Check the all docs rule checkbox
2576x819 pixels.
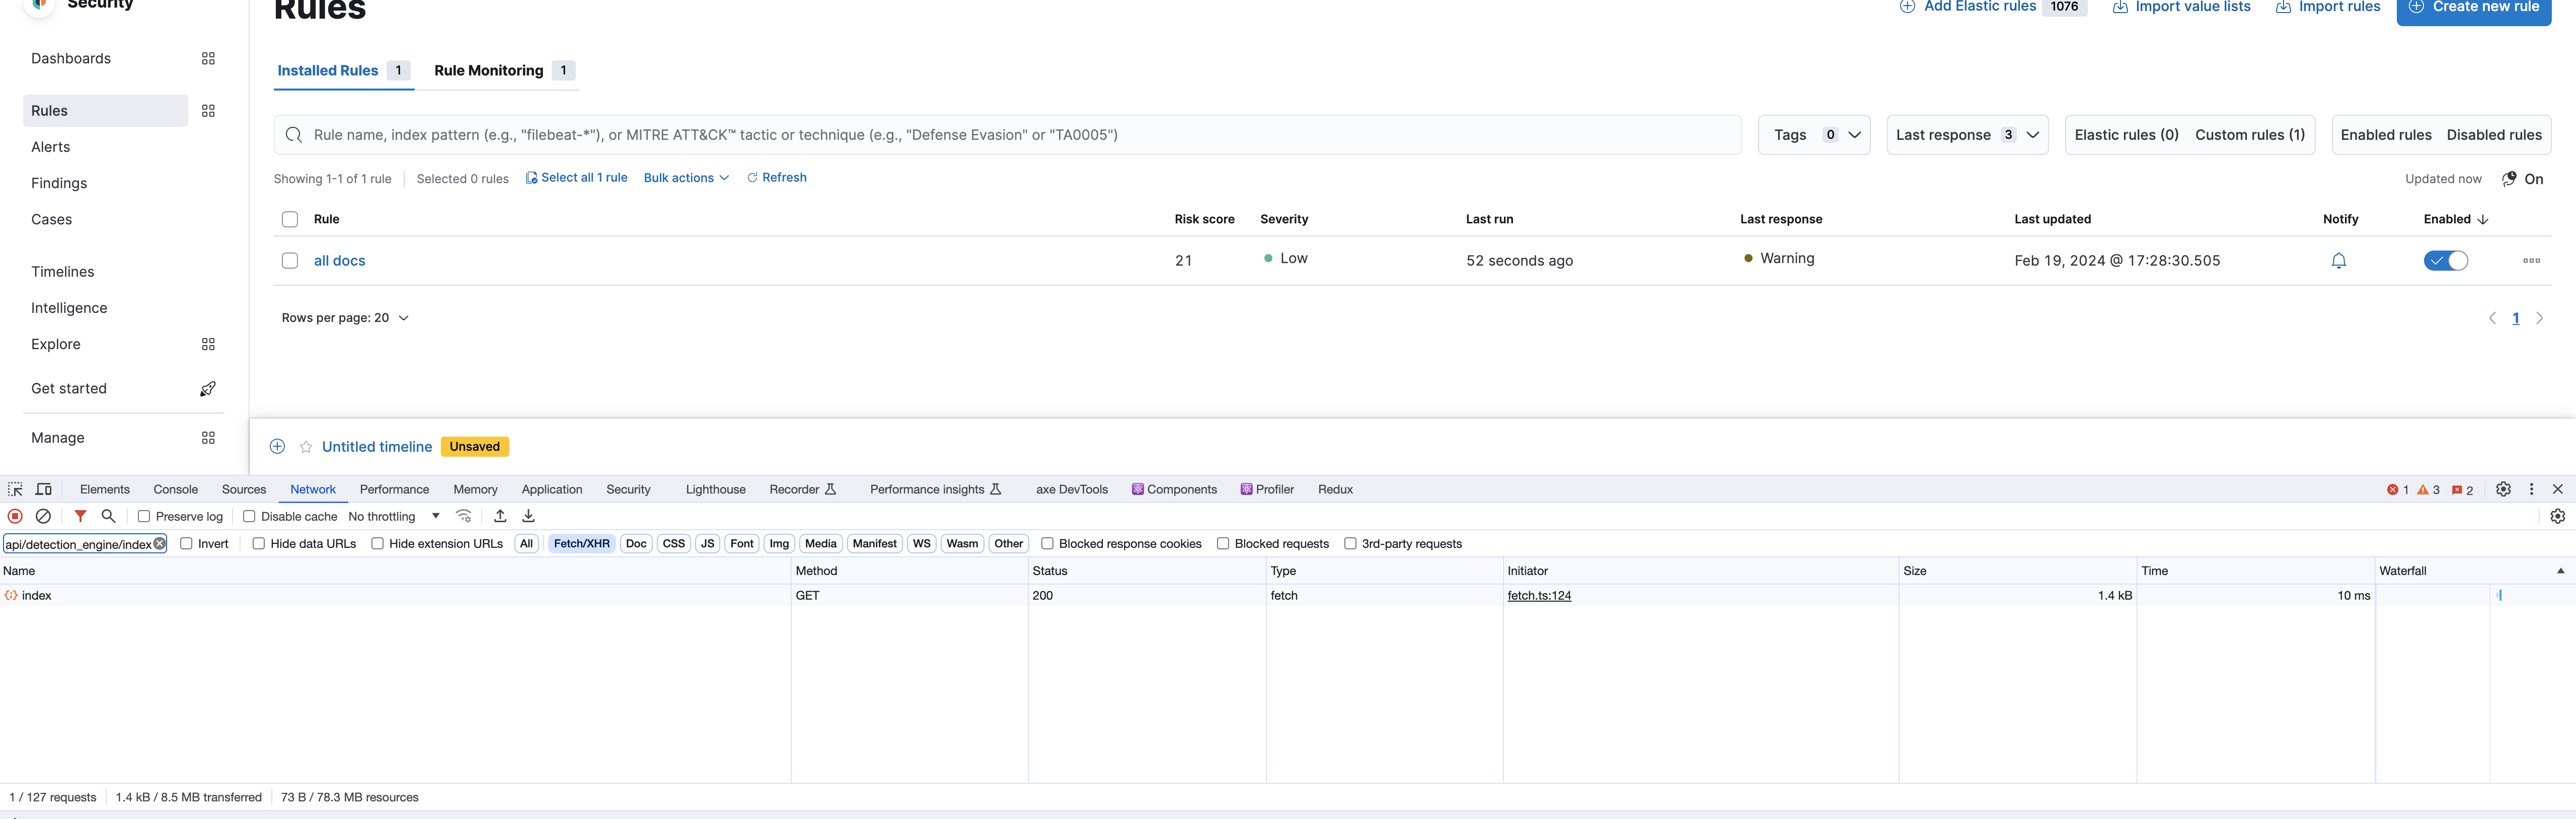click(x=290, y=261)
